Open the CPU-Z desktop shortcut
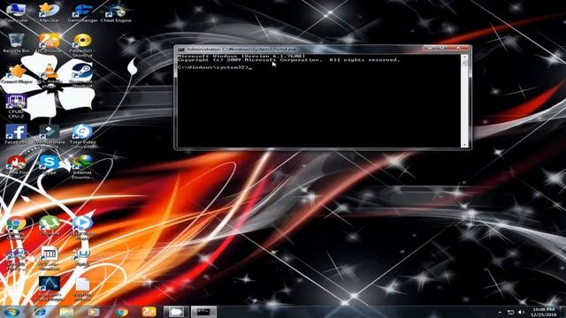This screenshot has height=318, width=566. pos(16,106)
